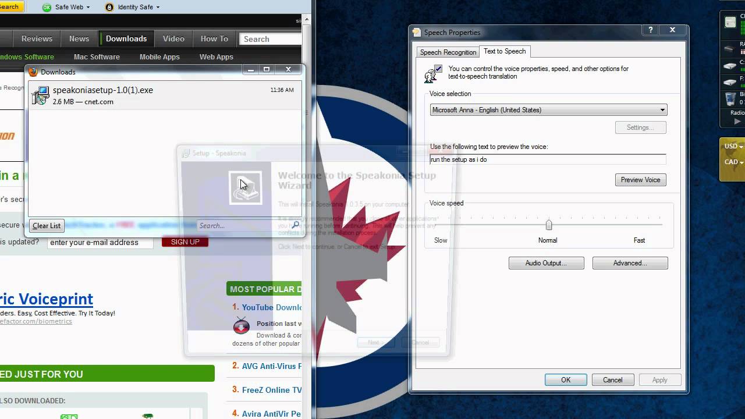
Task: Open the YouTube Downloader link
Action: [x=271, y=307]
